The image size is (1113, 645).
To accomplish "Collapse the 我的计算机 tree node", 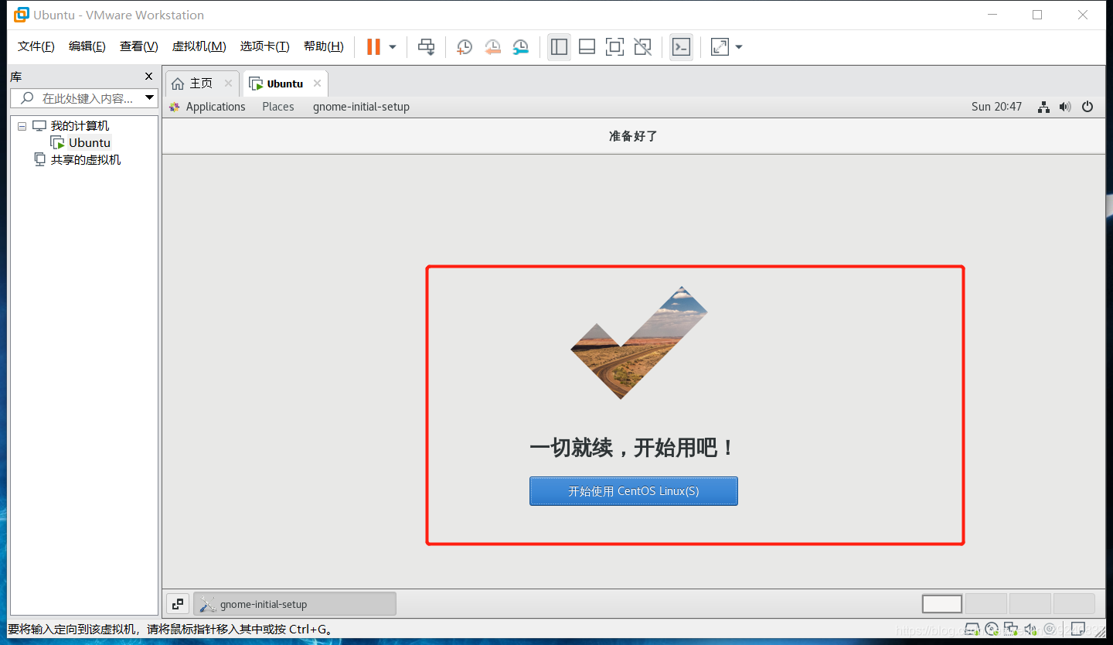I will click(22, 126).
